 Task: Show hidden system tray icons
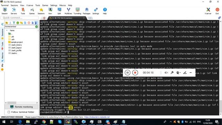(171, 122)
